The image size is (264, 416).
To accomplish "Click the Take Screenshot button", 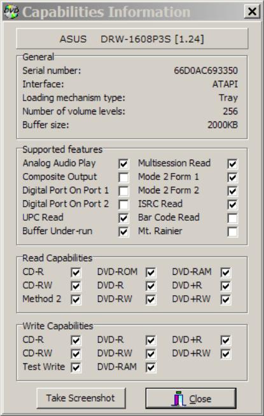I will click(x=81, y=398).
